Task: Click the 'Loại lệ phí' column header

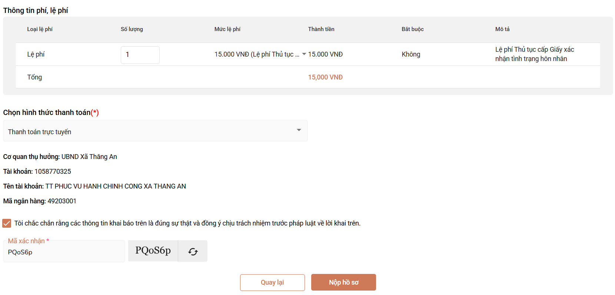Action: (x=40, y=29)
